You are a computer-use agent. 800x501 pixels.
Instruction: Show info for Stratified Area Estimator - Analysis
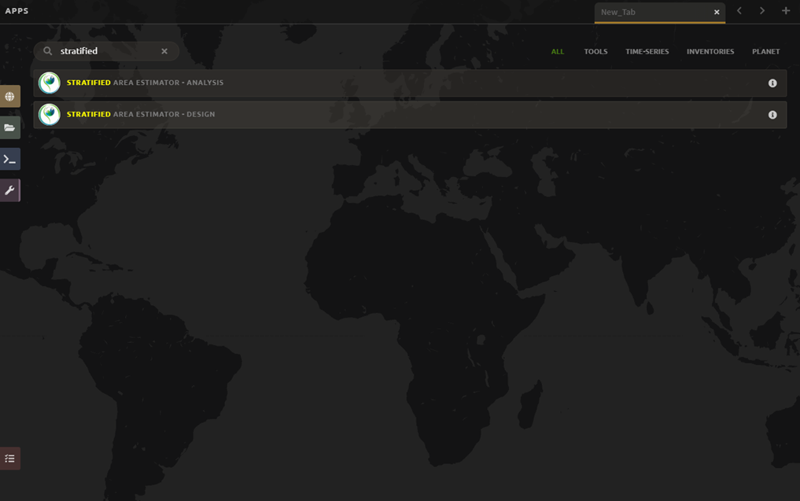click(x=772, y=83)
